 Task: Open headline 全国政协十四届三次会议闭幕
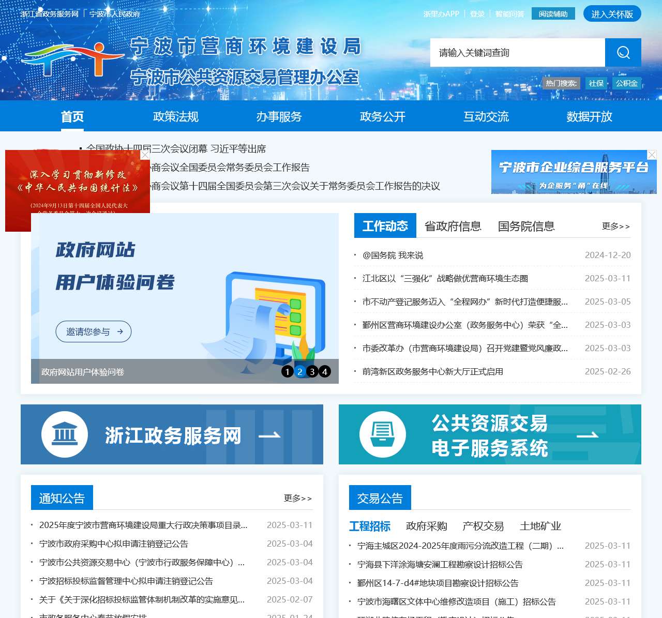pyautogui.click(x=176, y=149)
